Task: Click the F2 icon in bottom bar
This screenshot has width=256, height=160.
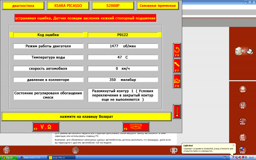Action: click(75, 150)
